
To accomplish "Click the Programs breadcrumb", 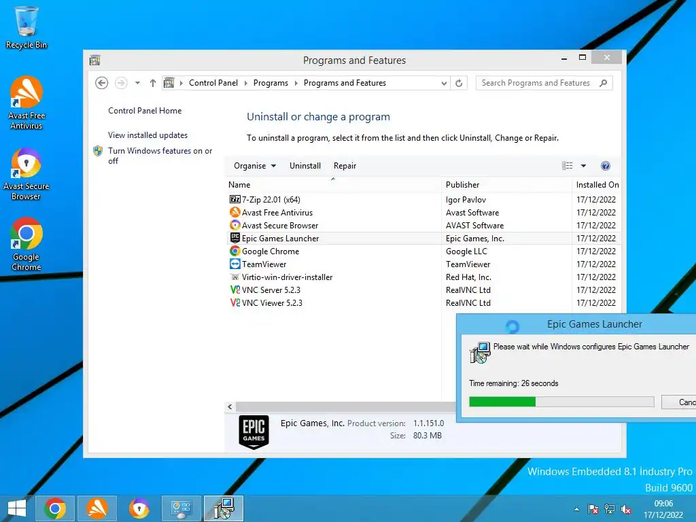I will point(271,83).
